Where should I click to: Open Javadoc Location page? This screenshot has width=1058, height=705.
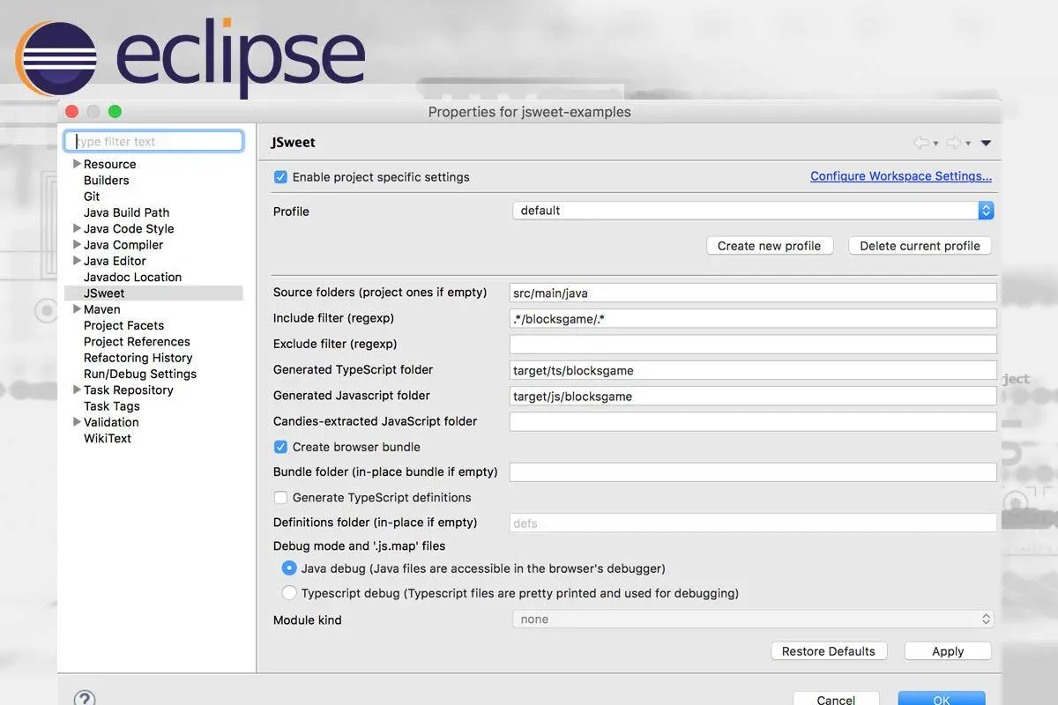click(x=132, y=277)
